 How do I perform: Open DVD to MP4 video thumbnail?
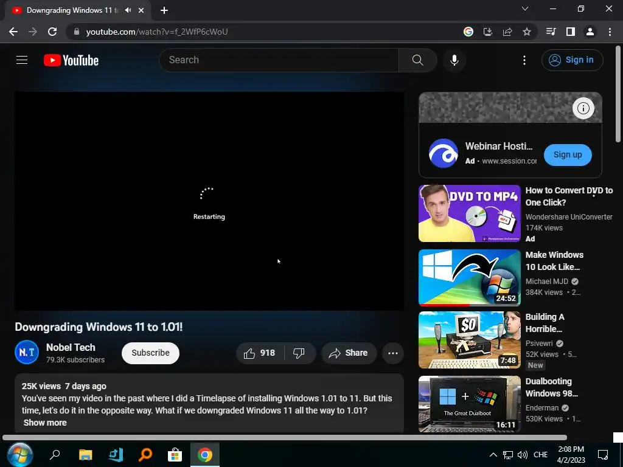469,213
